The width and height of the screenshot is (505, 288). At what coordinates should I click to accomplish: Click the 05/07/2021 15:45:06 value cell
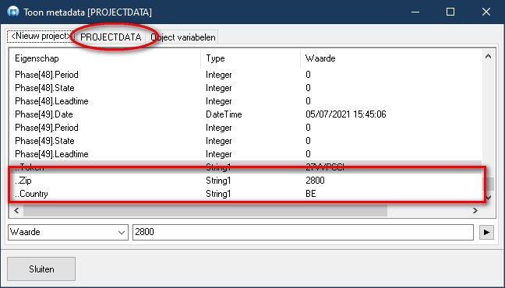pos(345,114)
